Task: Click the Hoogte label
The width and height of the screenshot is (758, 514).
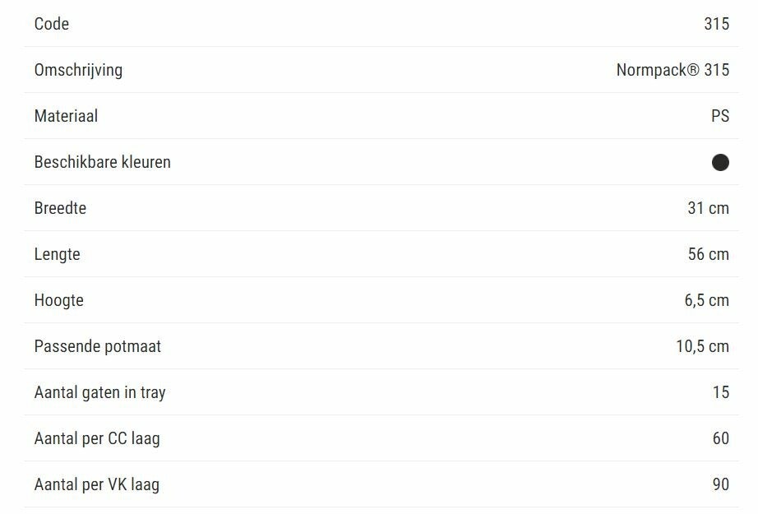Action: pos(58,300)
